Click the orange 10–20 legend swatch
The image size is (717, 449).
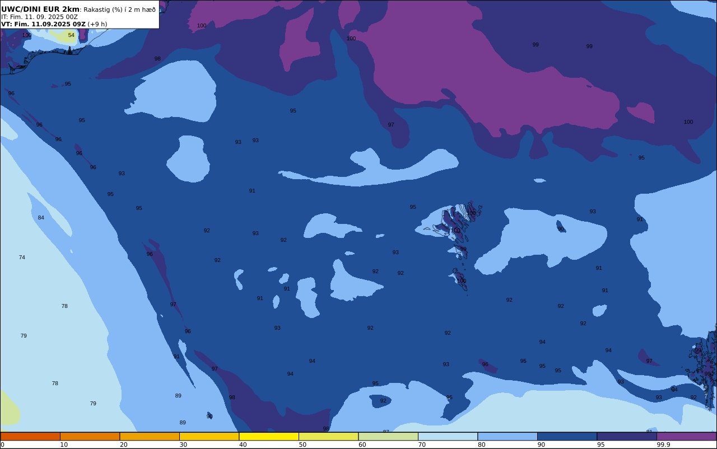pos(90,436)
